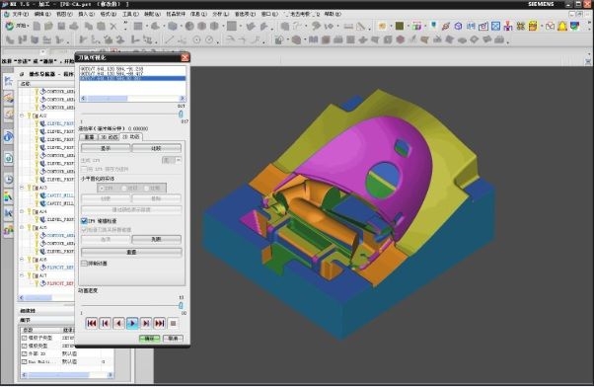Open the File menu
594x387 pixels.
pyautogui.click(x=20, y=14)
